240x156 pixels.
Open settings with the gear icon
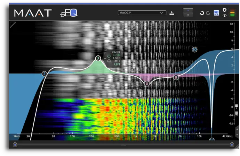(x=224, y=10)
